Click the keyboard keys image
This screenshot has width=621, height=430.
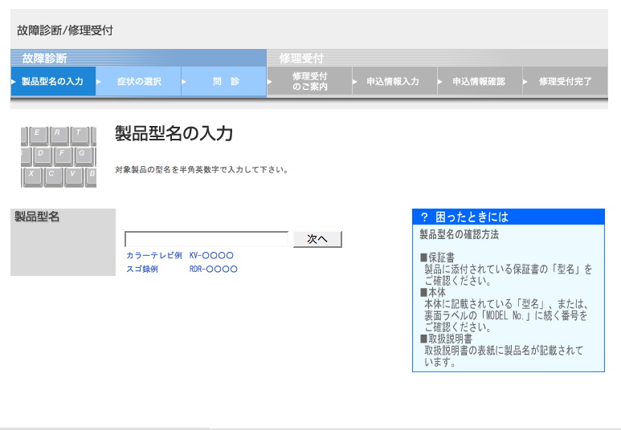click(x=58, y=156)
